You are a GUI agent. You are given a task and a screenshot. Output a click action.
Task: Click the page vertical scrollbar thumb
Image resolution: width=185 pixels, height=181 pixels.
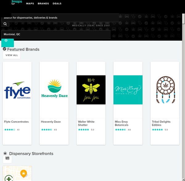pos(183,19)
